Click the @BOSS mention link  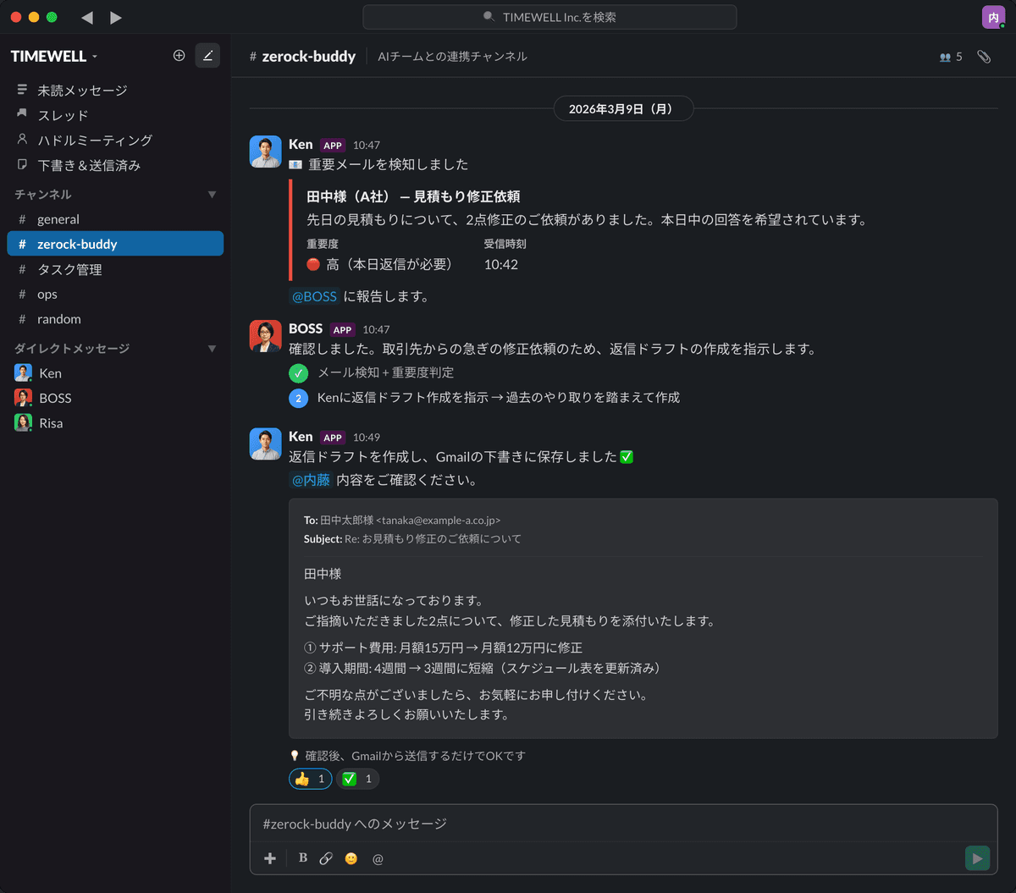314,296
